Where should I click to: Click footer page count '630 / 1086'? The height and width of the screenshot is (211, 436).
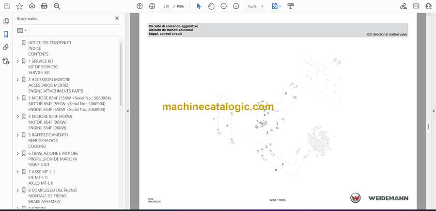(278, 200)
